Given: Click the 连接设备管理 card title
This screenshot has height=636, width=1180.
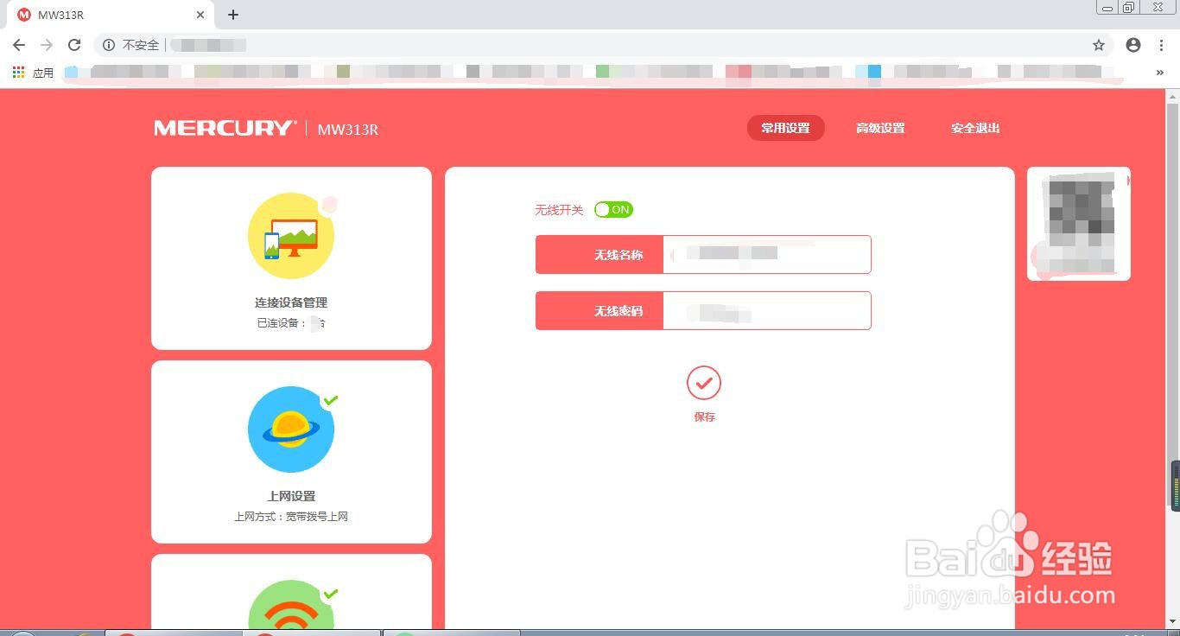Looking at the screenshot, I should tap(291, 302).
